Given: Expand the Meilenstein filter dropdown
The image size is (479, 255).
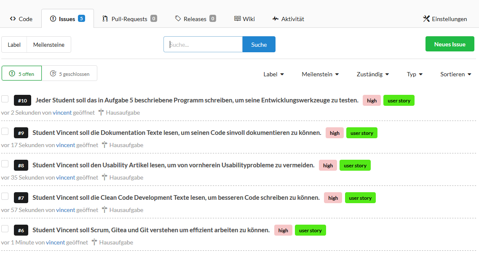Looking at the screenshot, I should pyautogui.click(x=320, y=74).
